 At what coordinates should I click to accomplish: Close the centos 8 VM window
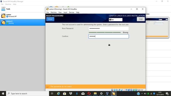(143, 9)
